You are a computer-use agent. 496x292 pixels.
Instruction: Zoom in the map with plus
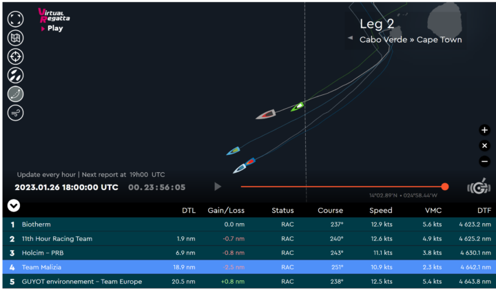[x=484, y=130]
